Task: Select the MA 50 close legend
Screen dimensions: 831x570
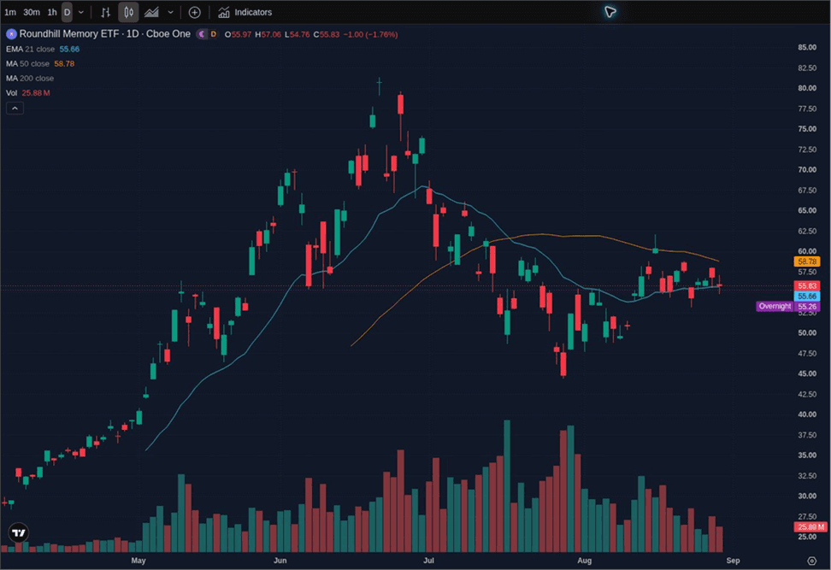Action: tap(27, 63)
